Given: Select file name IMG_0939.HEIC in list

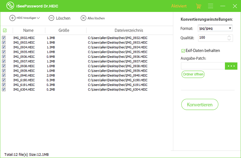Looking at the screenshot, I should click(24, 71).
